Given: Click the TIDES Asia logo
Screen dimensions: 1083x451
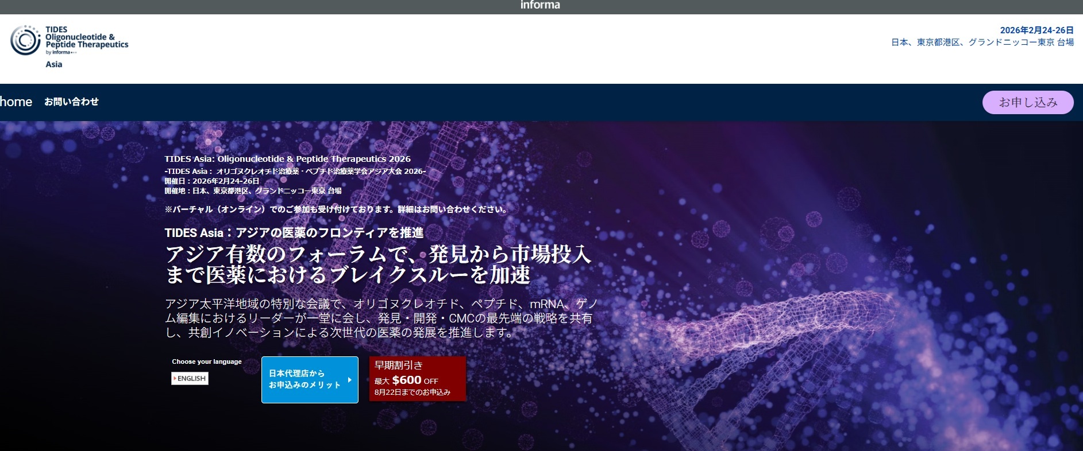Looking at the screenshot, I should 70,47.
